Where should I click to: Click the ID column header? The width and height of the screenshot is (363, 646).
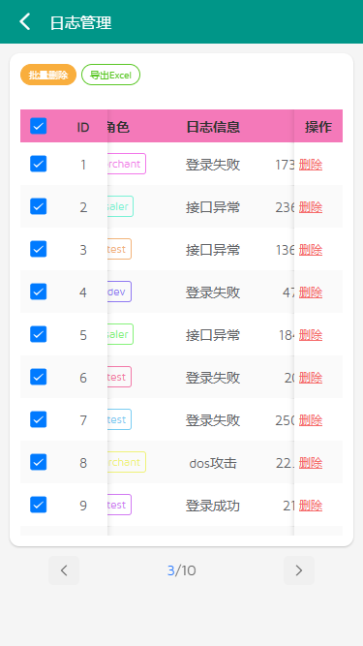coord(83,127)
